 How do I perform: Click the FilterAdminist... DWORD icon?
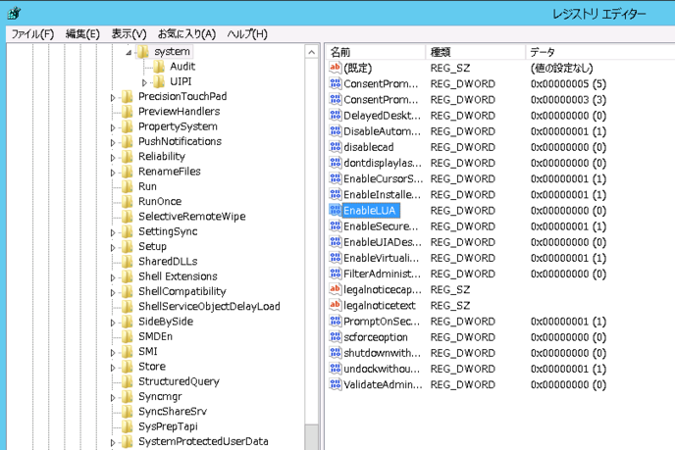(335, 274)
